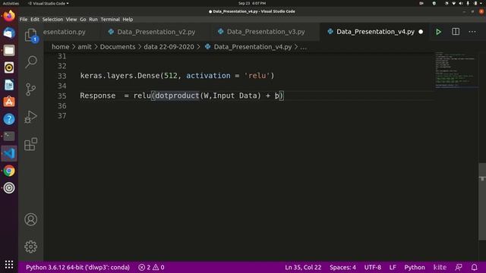
Task: Change encoding via UTF-8
Action: (x=373, y=267)
